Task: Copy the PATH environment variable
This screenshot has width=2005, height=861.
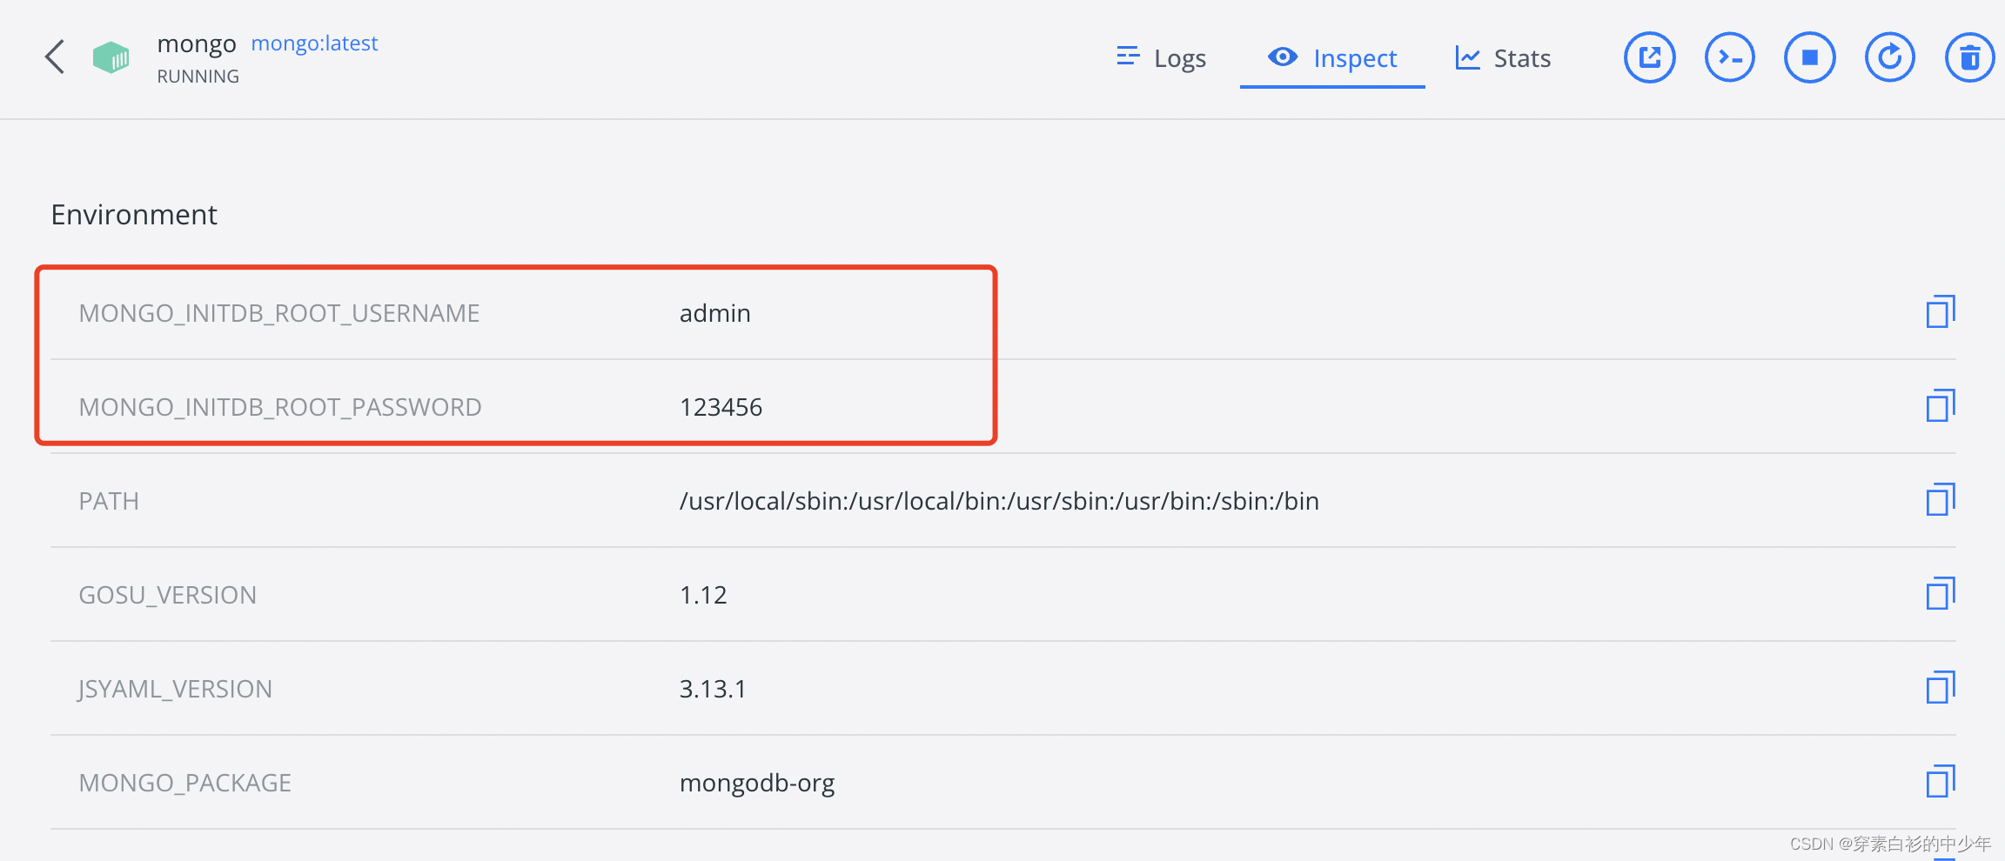Action: tap(1940, 500)
